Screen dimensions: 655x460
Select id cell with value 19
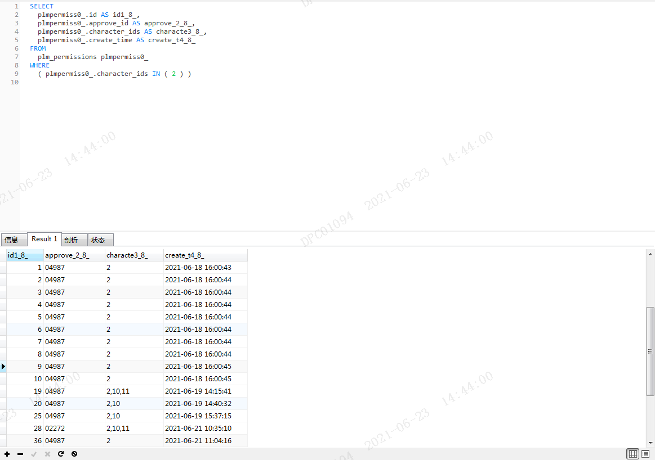tap(25, 391)
